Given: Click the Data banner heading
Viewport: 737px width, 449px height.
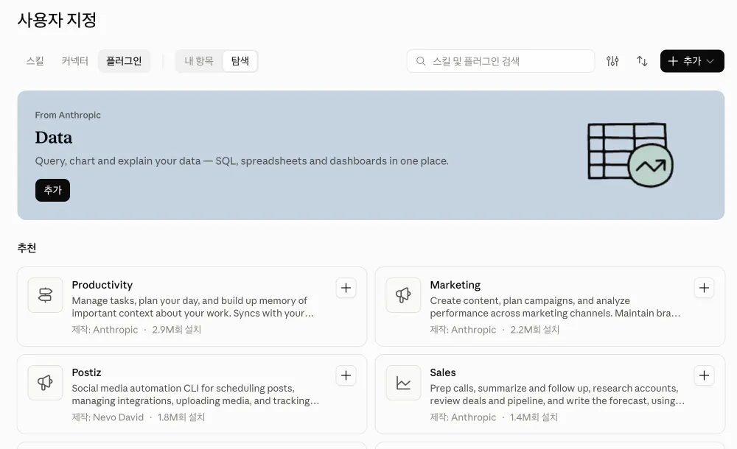Looking at the screenshot, I should pyautogui.click(x=54, y=138).
